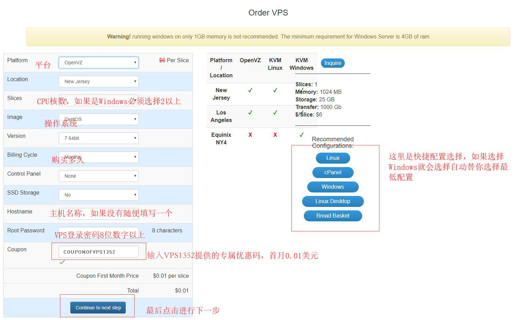Click the green checkmark below the coupon field
This screenshot has height=320, width=516.
coord(62,262)
